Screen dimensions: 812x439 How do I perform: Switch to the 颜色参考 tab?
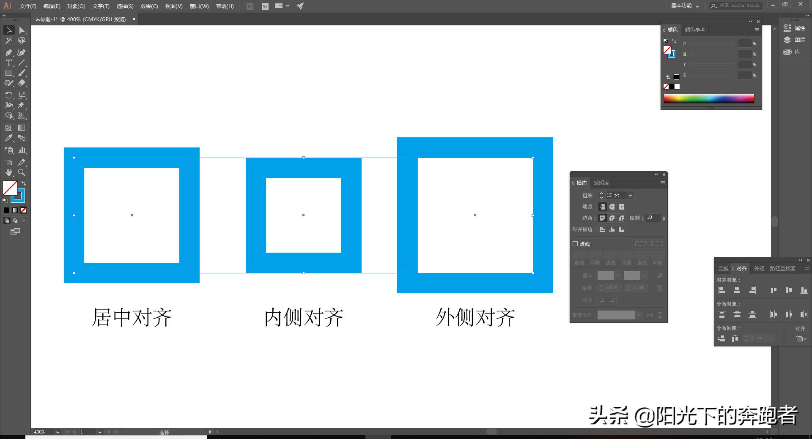[695, 30]
